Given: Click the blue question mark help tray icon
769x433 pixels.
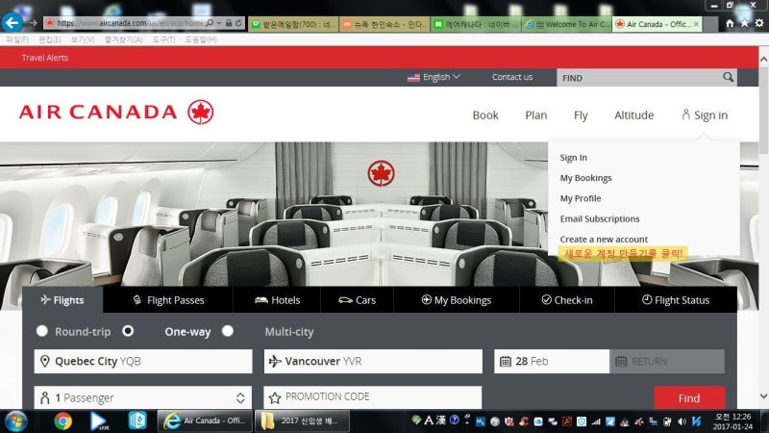Looking at the screenshot, I should [454, 420].
